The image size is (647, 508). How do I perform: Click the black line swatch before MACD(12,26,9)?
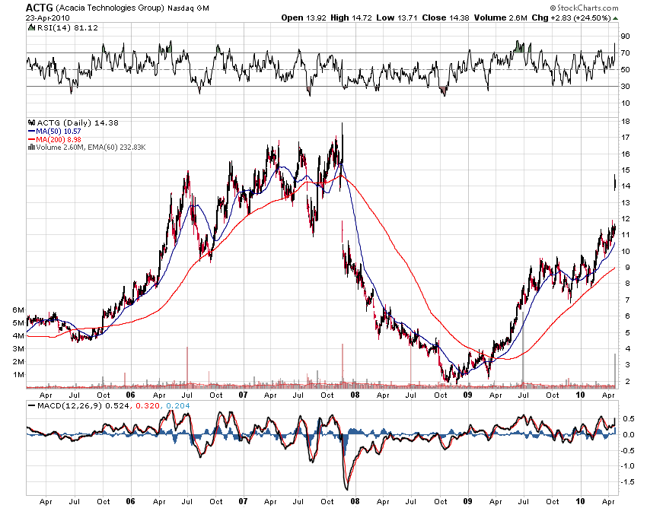tap(31, 406)
